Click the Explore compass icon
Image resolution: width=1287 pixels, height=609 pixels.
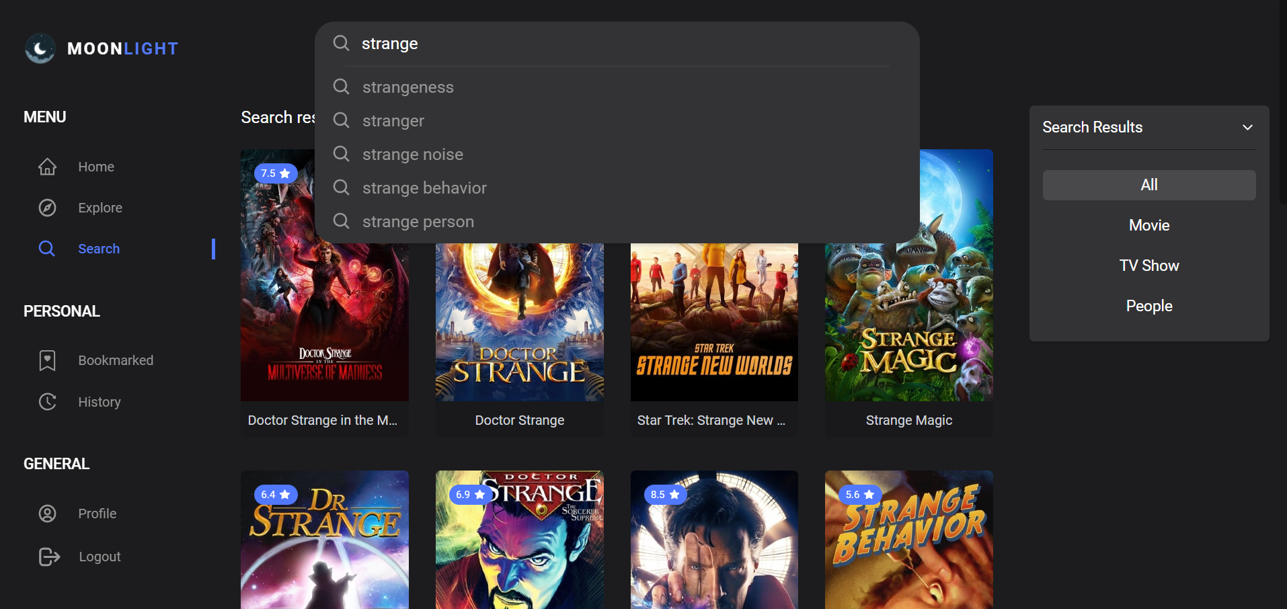tap(47, 208)
